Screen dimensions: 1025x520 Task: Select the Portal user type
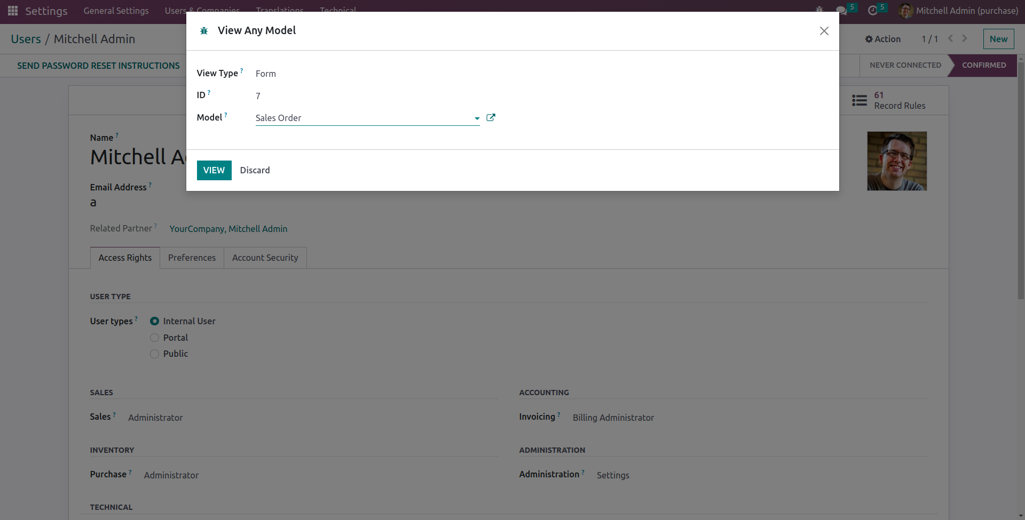tap(155, 338)
